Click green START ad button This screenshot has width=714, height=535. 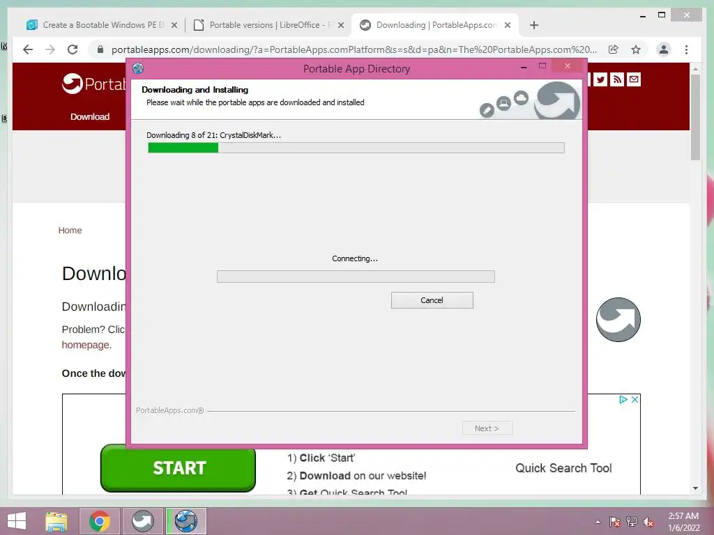[178, 468]
